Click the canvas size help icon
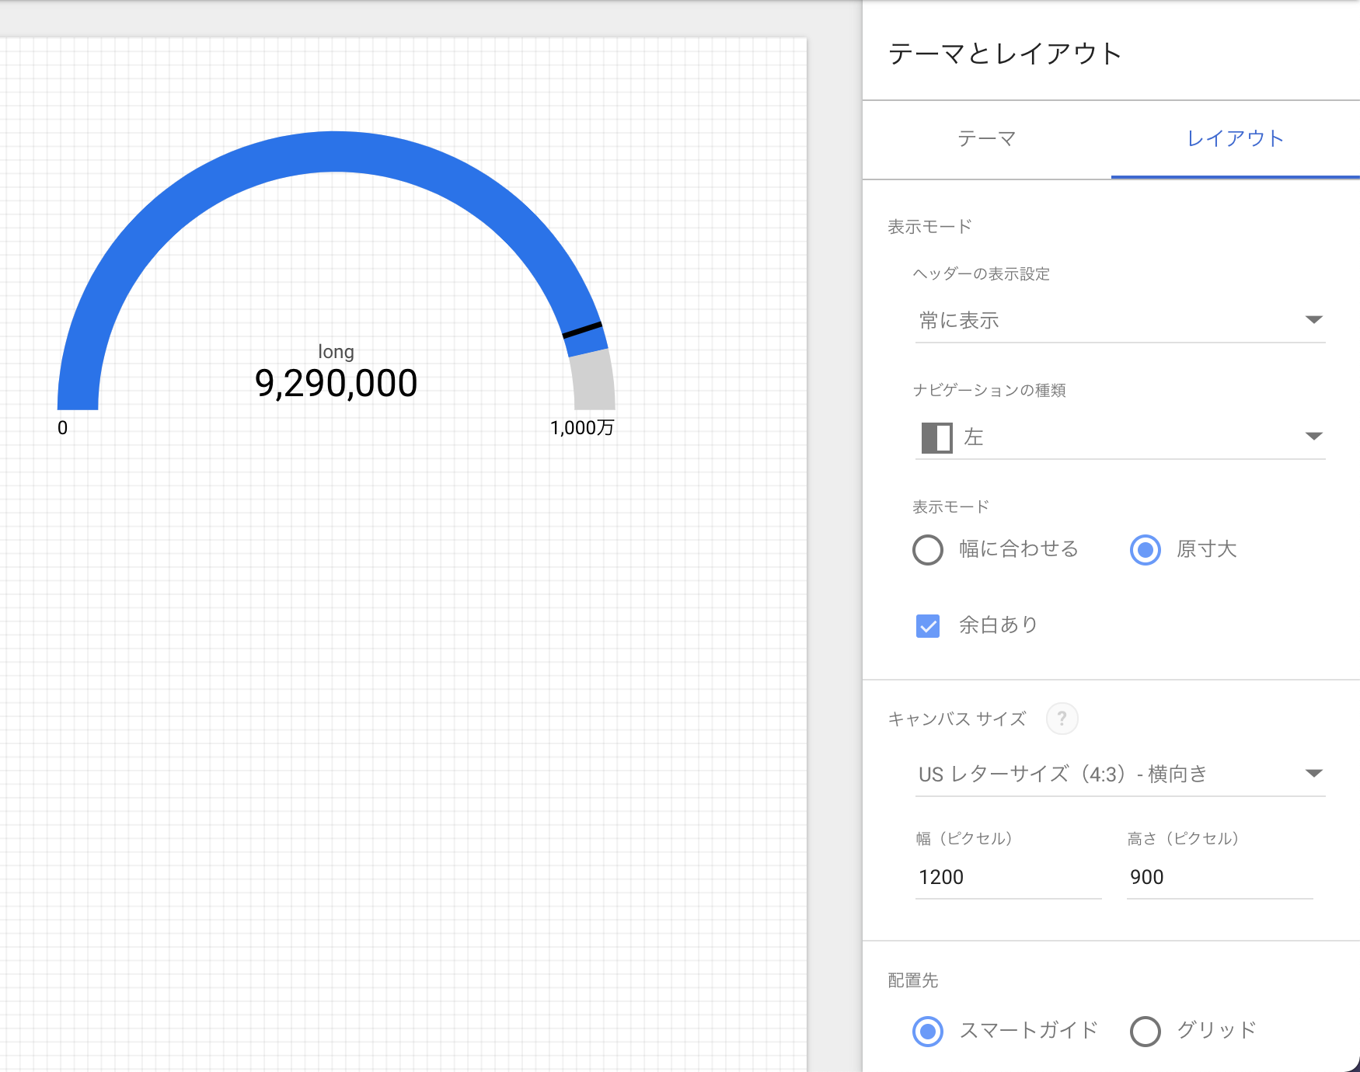1360x1072 pixels. click(1062, 719)
